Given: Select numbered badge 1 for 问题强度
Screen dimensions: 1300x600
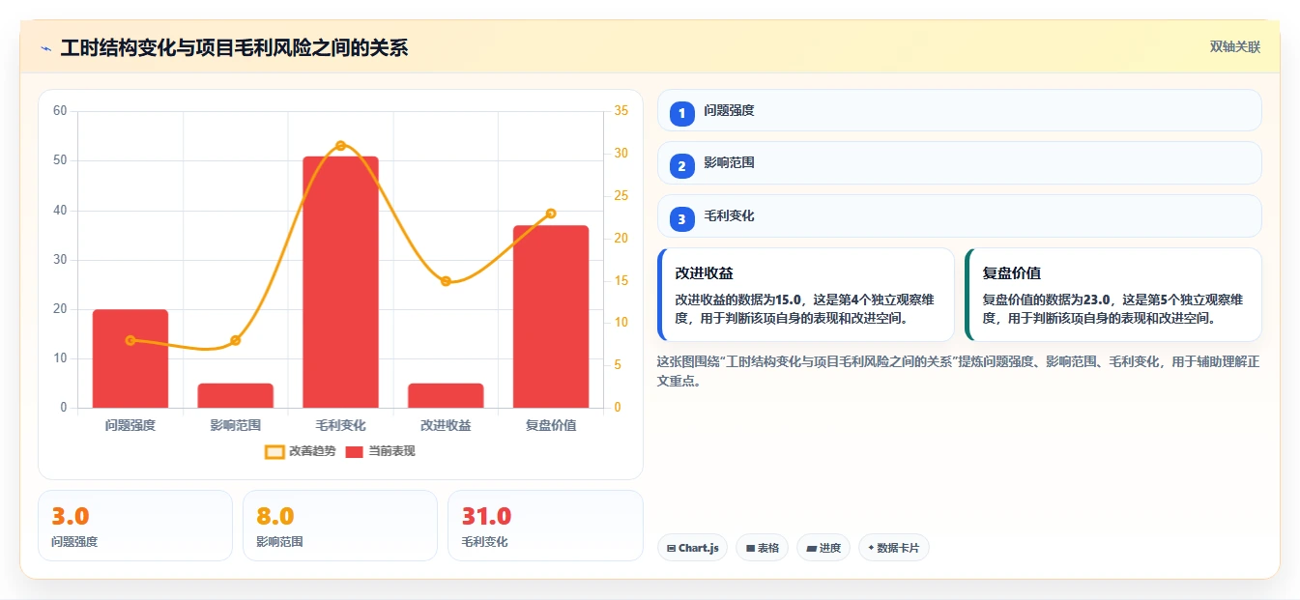Looking at the screenshot, I should coord(681,113).
